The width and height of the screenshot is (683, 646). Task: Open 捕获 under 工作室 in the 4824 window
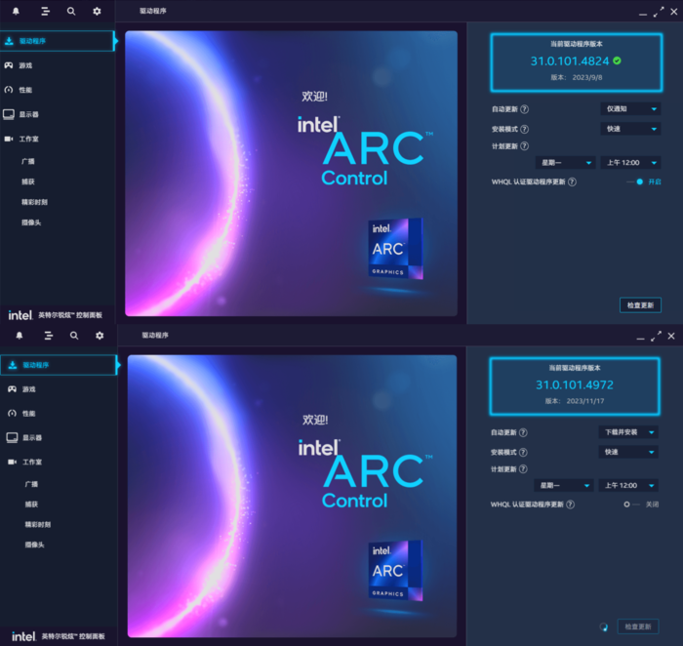[28, 182]
